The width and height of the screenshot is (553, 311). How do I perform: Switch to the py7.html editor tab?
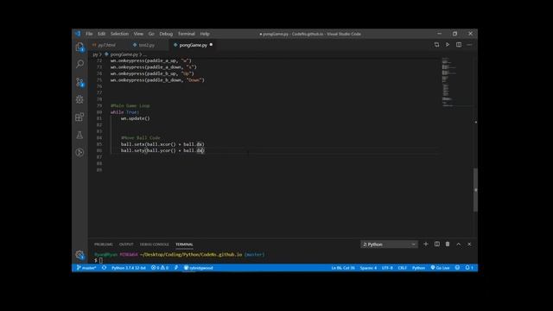tap(106, 45)
